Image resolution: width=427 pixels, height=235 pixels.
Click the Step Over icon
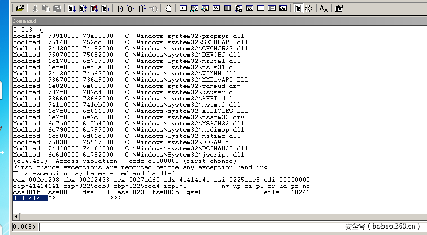(x=131, y=8)
